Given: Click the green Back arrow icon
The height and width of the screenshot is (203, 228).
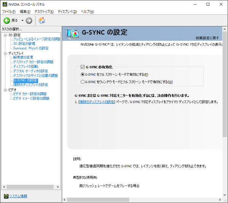Looking at the screenshot, I should [x=7, y=20].
